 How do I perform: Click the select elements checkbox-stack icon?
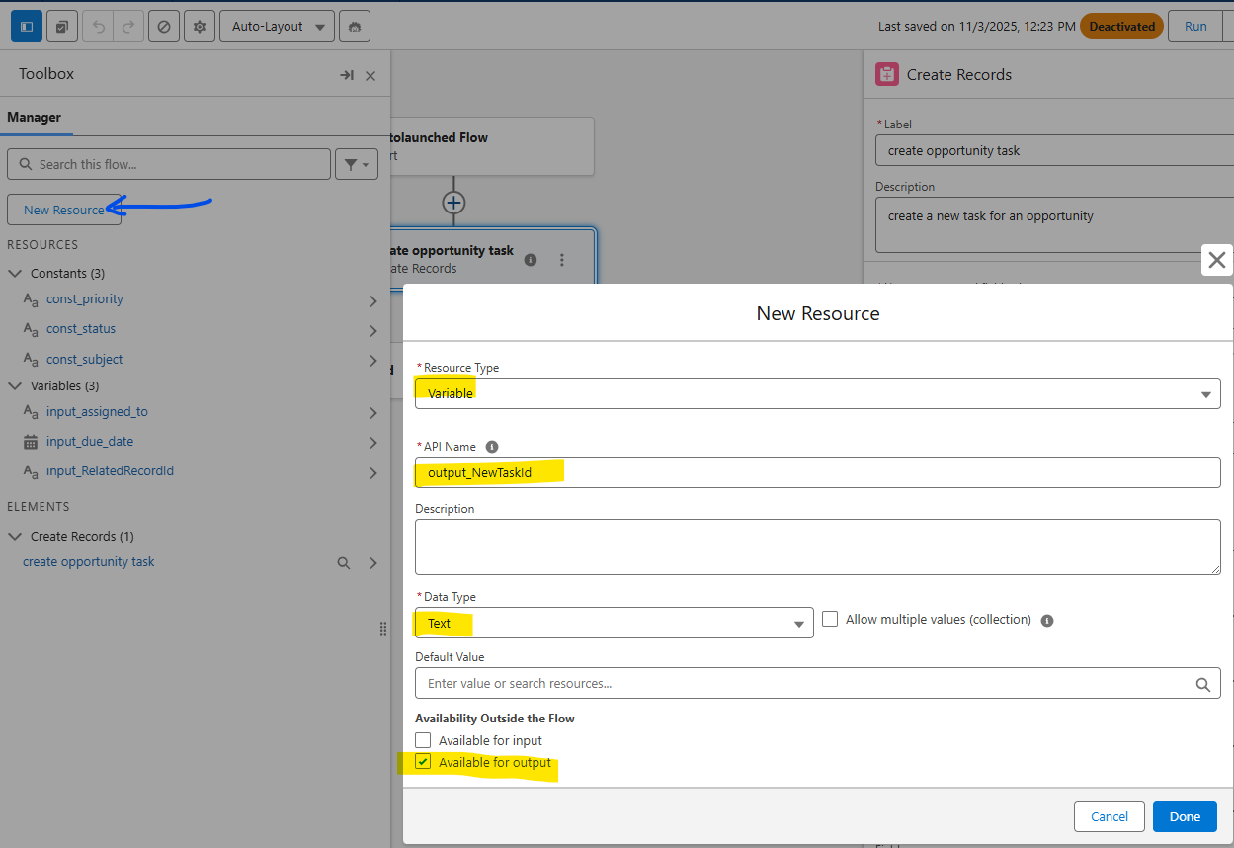click(x=62, y=27)
